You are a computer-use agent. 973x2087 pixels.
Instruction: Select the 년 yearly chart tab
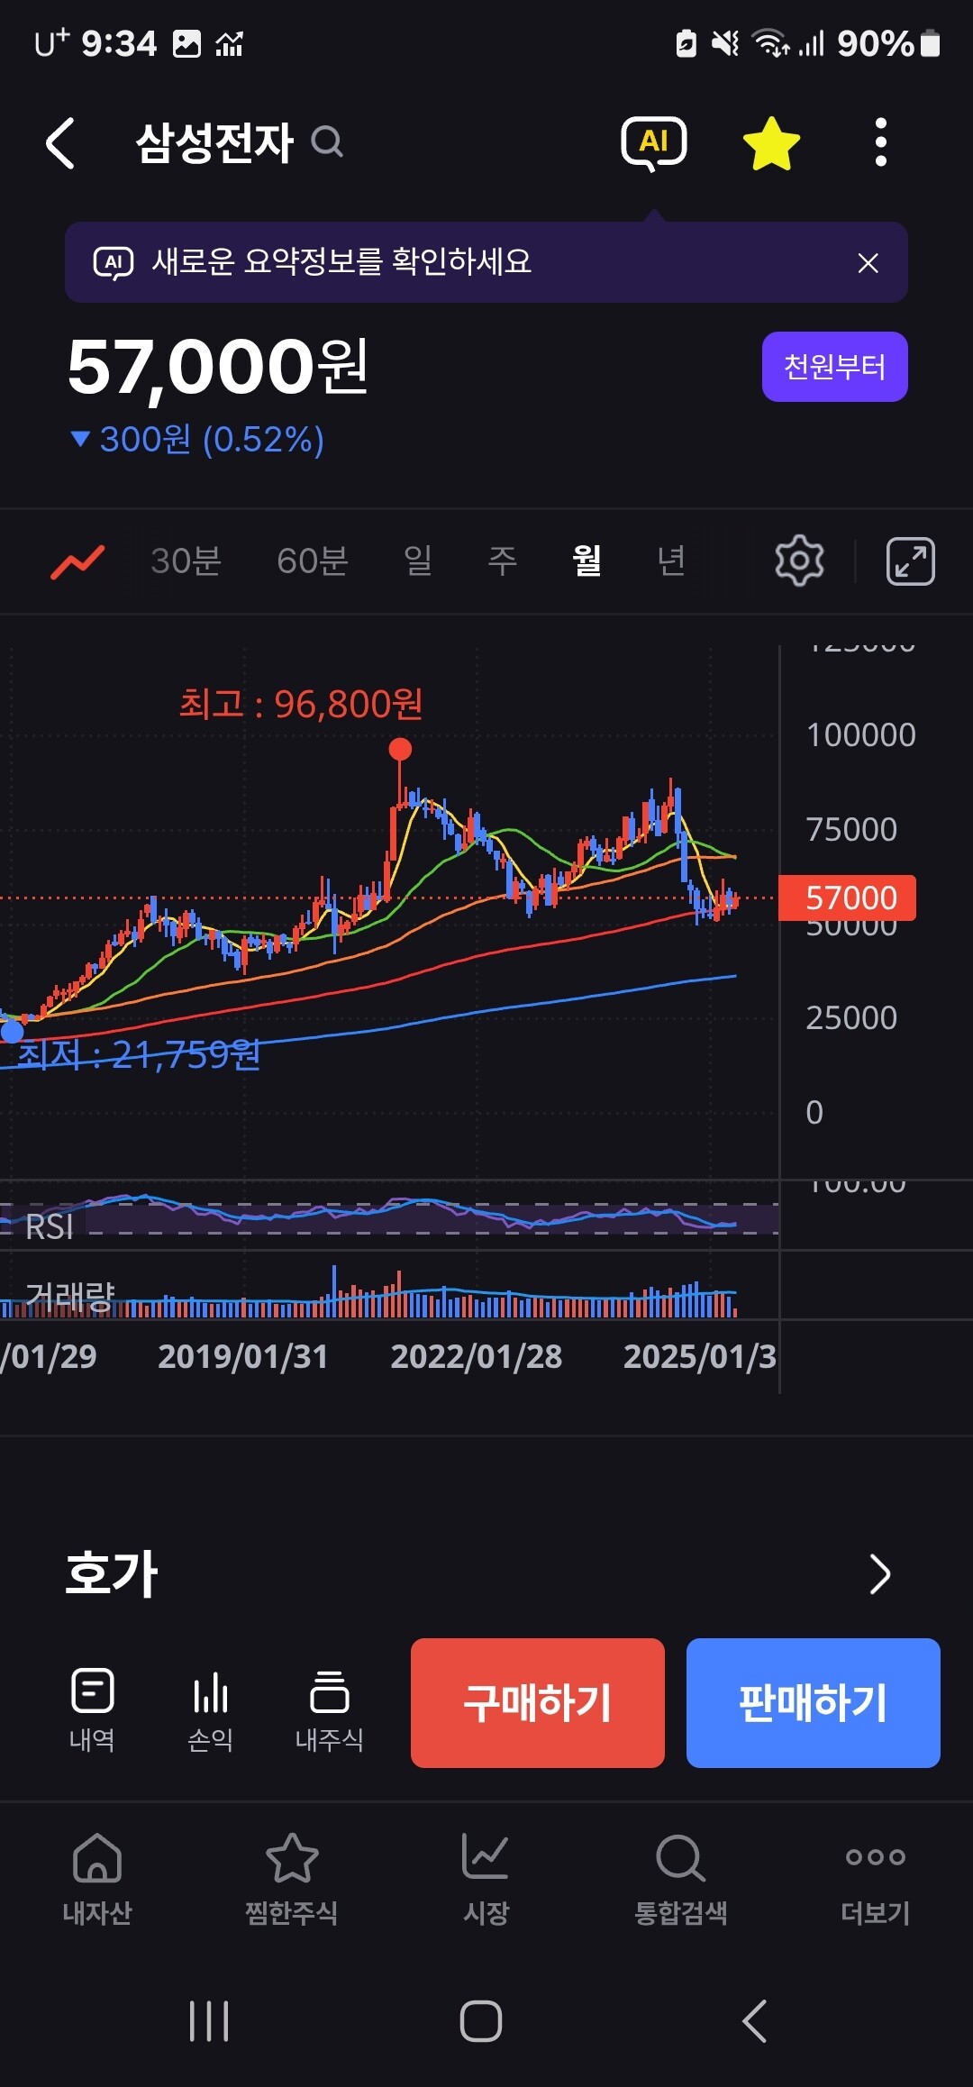(671, 560)
